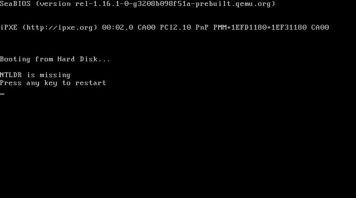Click the word 'Booting' in the boot message
The height and width of the screenshot is (198, 356).
(x=15, y=59)
